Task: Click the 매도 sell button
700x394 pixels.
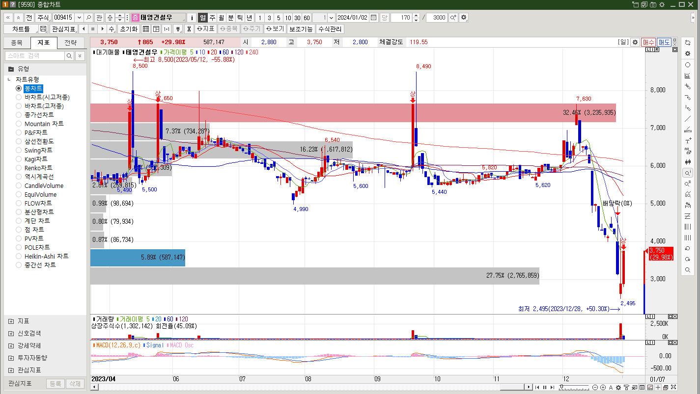Action: point(664,42)
